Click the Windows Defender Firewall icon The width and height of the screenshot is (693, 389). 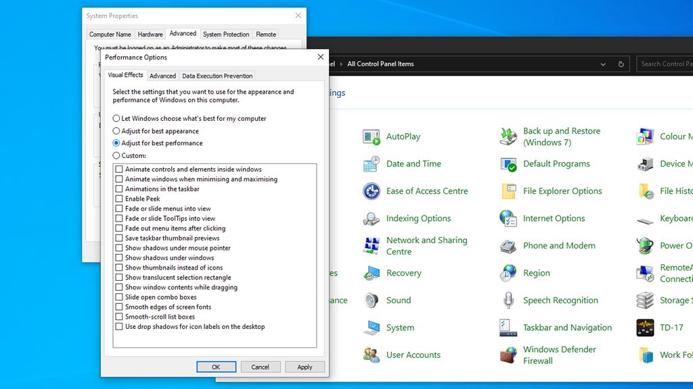508,355
